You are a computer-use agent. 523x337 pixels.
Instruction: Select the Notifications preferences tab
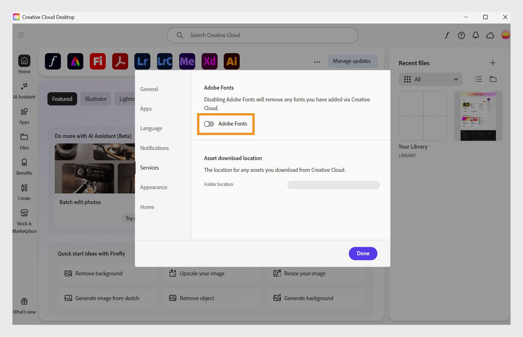154,148
